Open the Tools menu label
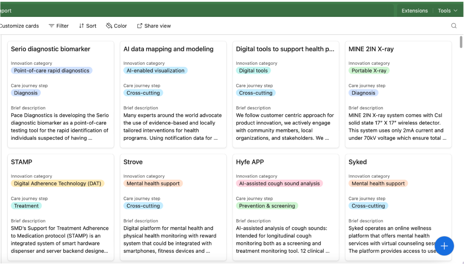The height and width of the screenshot is (264, 464). click(x=444, y=11)
